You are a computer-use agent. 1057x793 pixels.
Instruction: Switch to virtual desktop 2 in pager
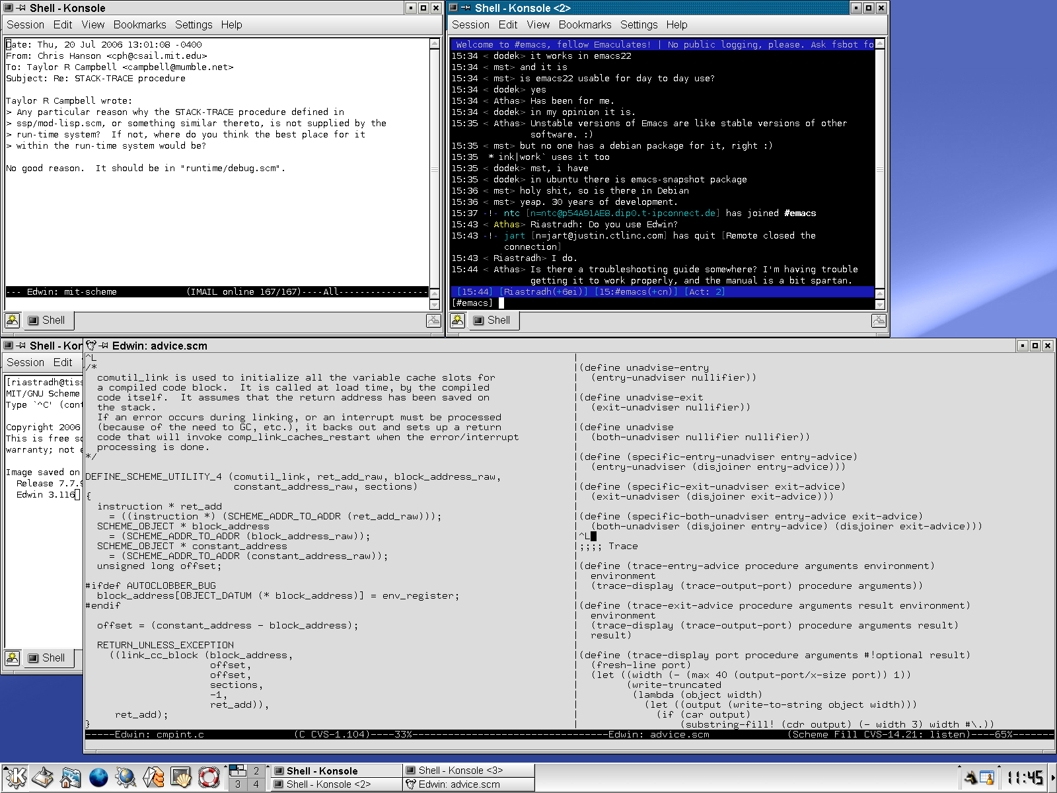[x=256, y=771]
